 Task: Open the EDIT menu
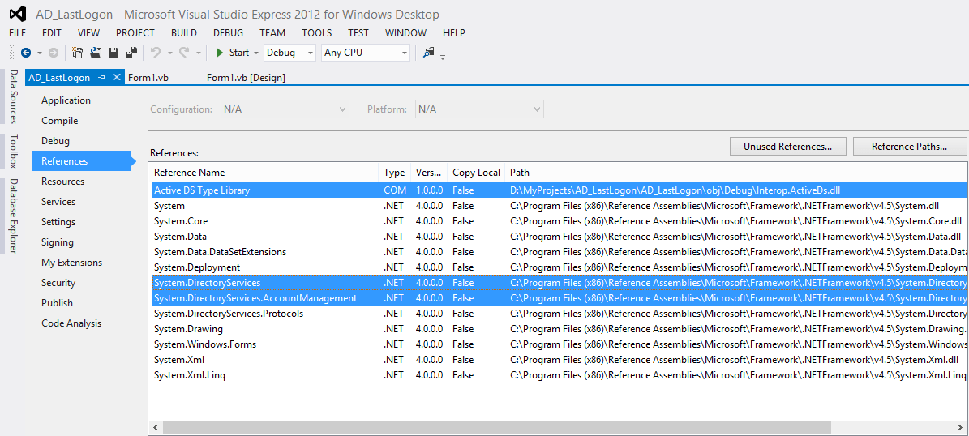point(52,33)
